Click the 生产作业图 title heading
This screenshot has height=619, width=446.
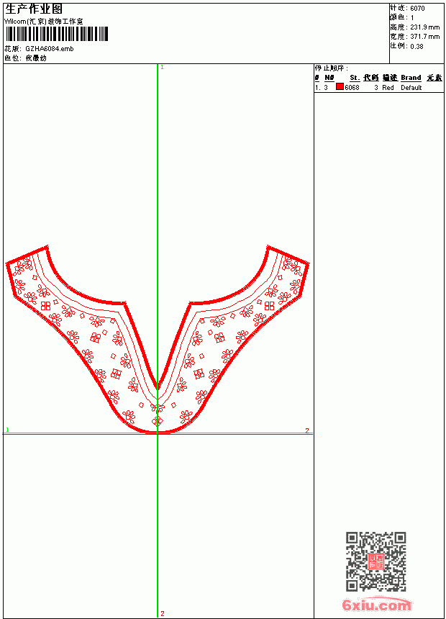pos(34,9)
